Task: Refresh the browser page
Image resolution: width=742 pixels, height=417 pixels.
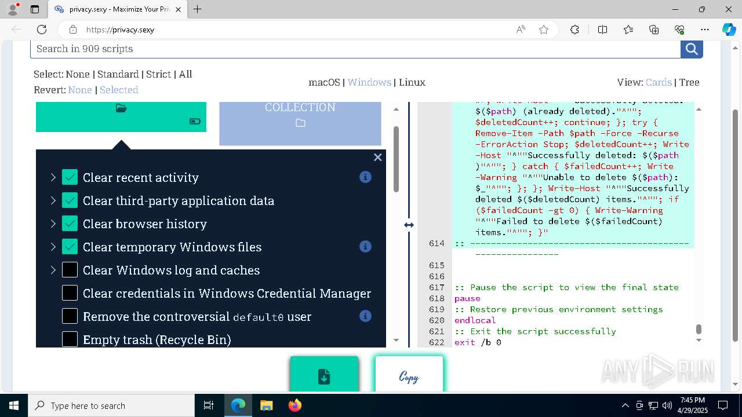Action: 42,30
